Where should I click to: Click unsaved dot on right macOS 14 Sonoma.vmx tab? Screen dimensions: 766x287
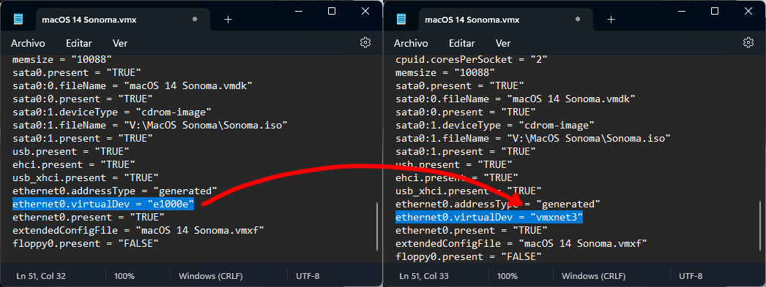click(578, 20)
